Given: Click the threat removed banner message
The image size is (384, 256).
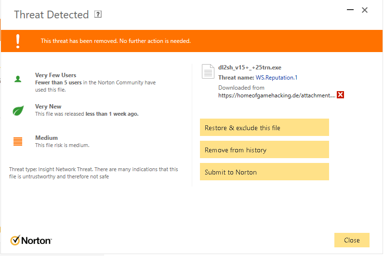Looking at the screenshot, I should (x=116, y=41).
